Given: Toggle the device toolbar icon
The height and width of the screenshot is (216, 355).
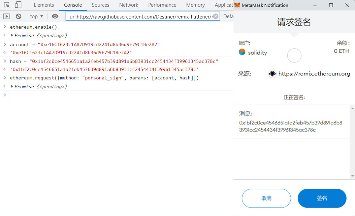Looking at the screenshot, I should pyautogui.click(x=18, y=5).
